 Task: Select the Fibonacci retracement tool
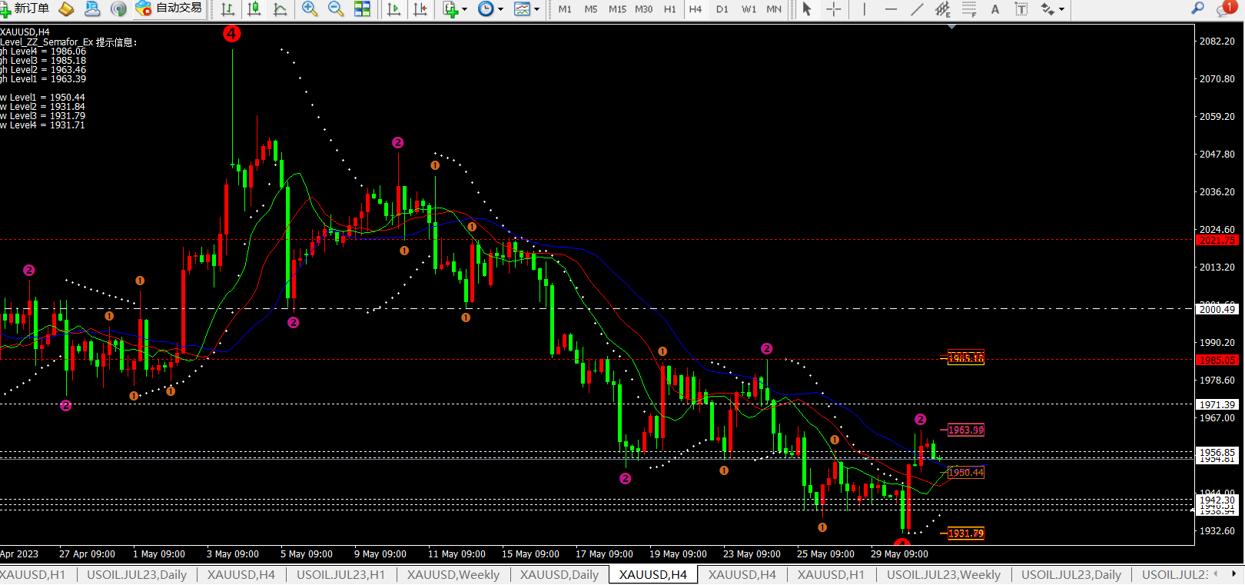click(969, 9)
